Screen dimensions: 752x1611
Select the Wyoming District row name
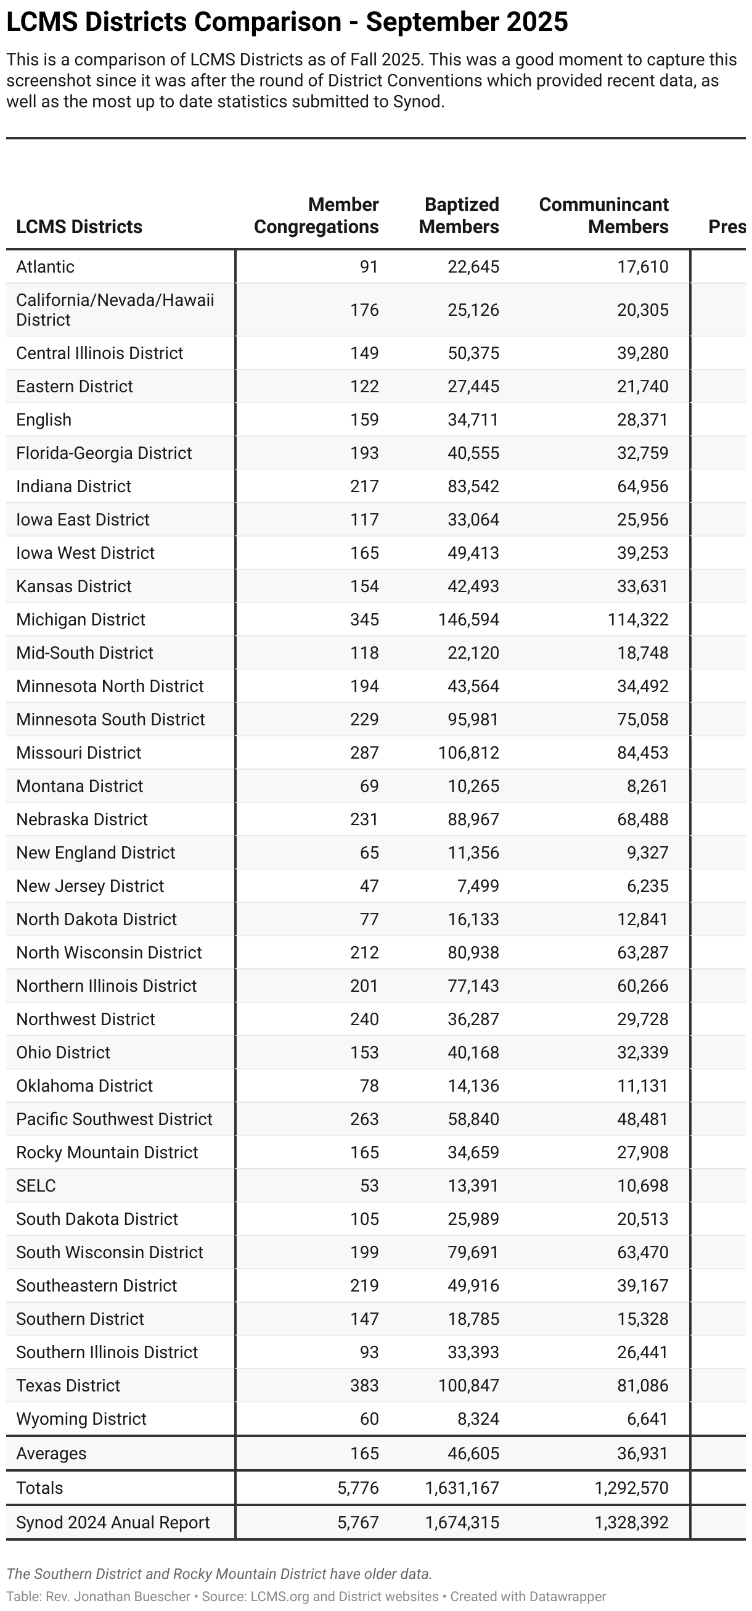click(81, 1419)
